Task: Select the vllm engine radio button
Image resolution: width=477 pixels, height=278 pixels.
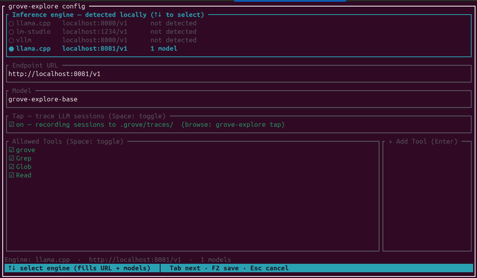Action: coord(12,40)
